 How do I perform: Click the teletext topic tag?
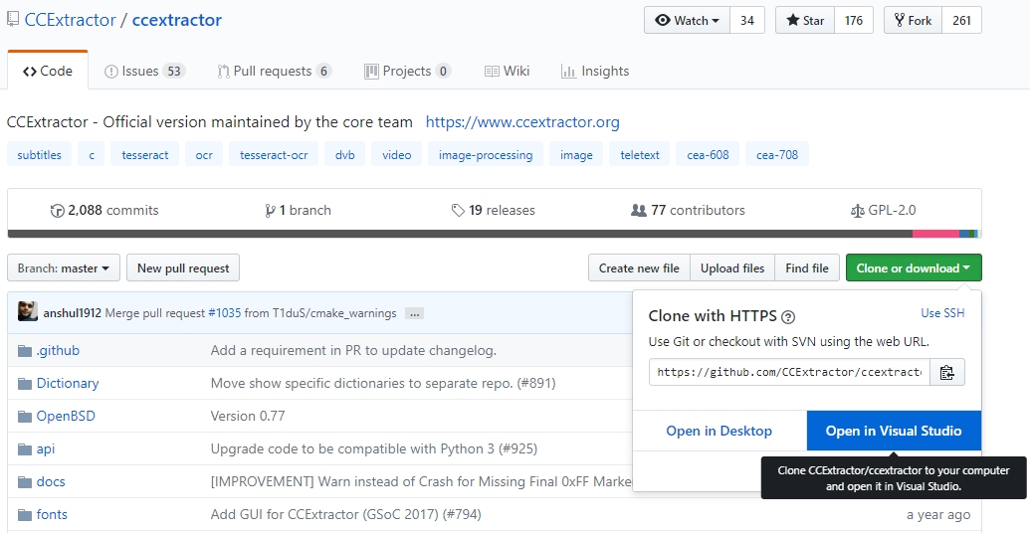click(x=640, y=155)
